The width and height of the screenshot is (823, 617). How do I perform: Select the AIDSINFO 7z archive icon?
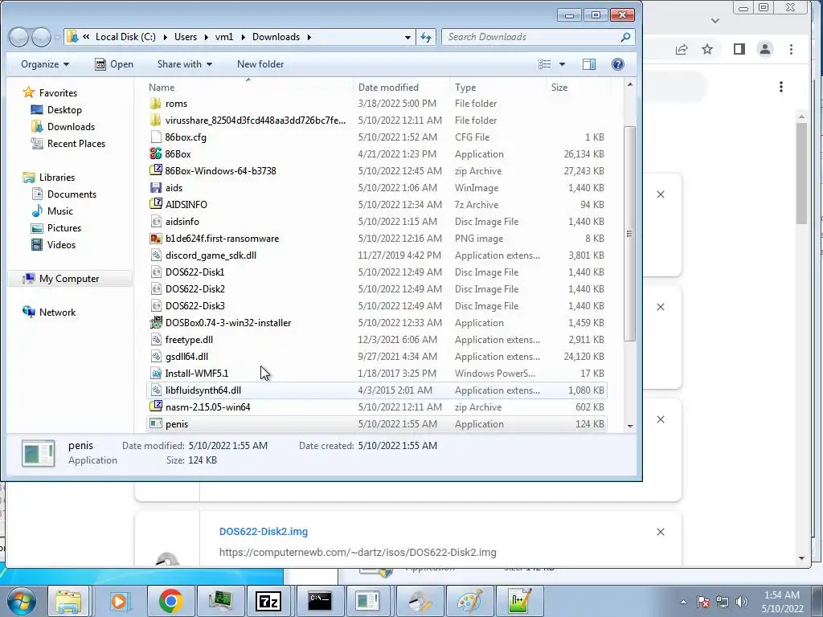tap(155, 204)
